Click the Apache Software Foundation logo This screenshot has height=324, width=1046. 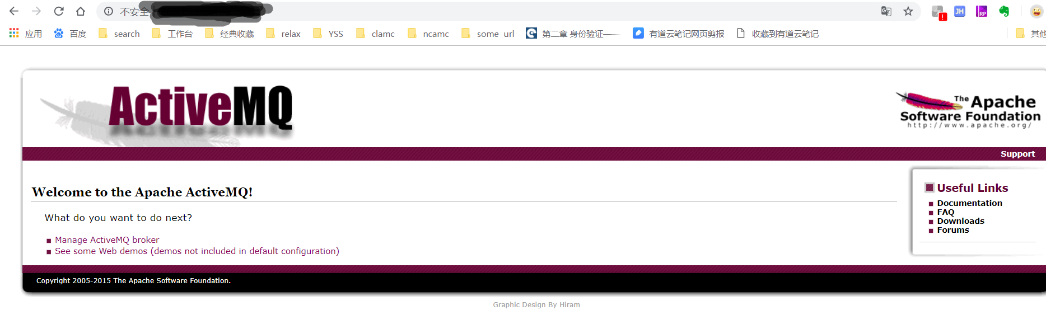point(969,110)
